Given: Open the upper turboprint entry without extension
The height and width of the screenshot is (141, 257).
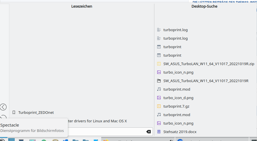Looking at the screenshot, I should tap(172, 47).
